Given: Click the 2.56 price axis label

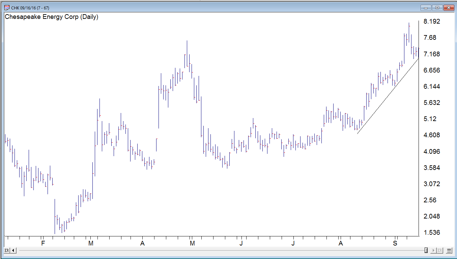Looking at the screenshot, I should click(x=430, y=200).
